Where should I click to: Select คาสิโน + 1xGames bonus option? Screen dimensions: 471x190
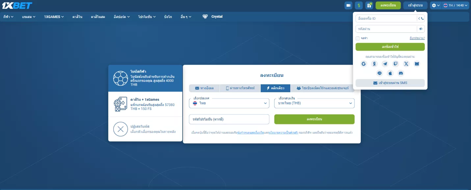[145, 104]
